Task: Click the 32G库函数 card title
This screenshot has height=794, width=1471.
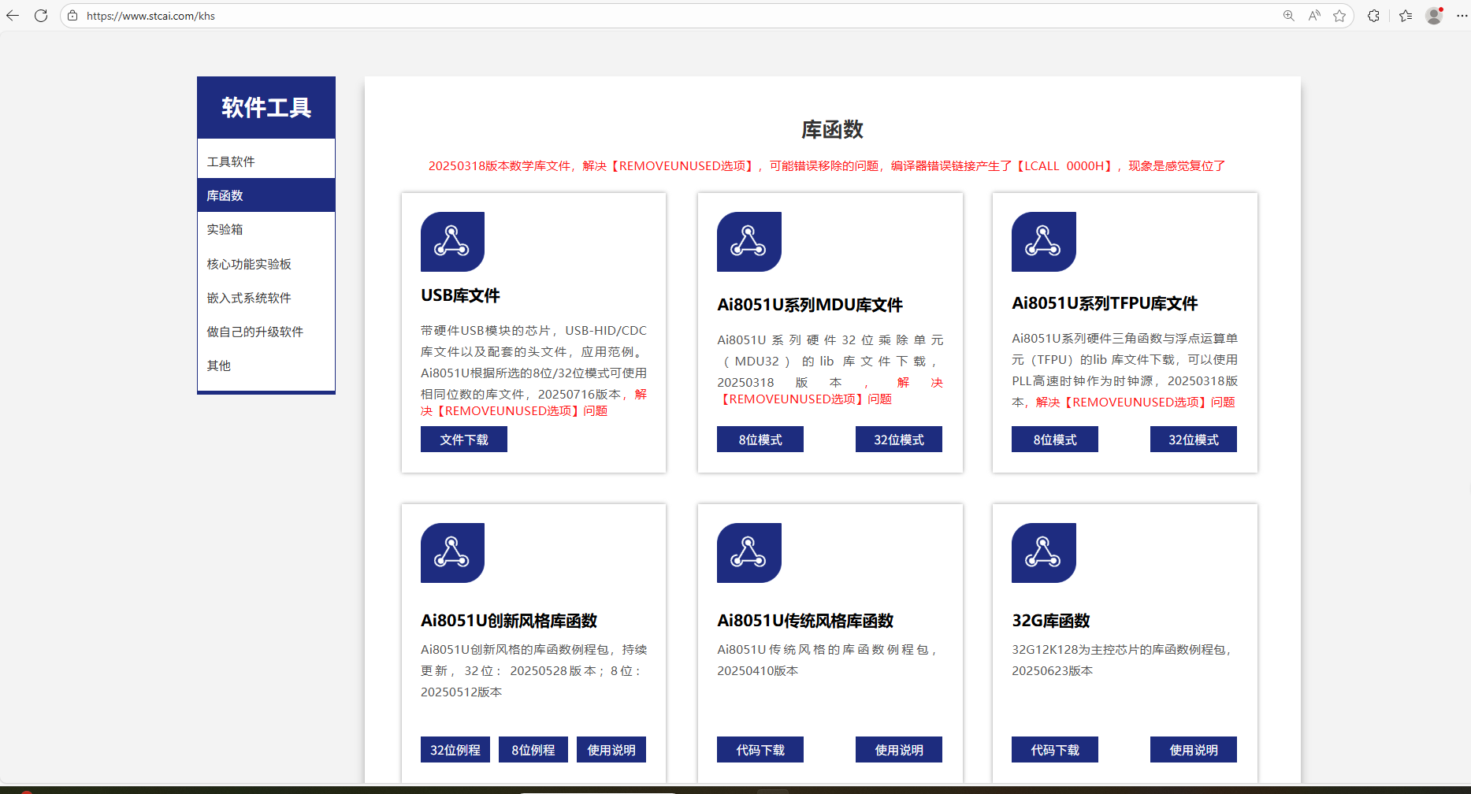Action: [1051, 621]
